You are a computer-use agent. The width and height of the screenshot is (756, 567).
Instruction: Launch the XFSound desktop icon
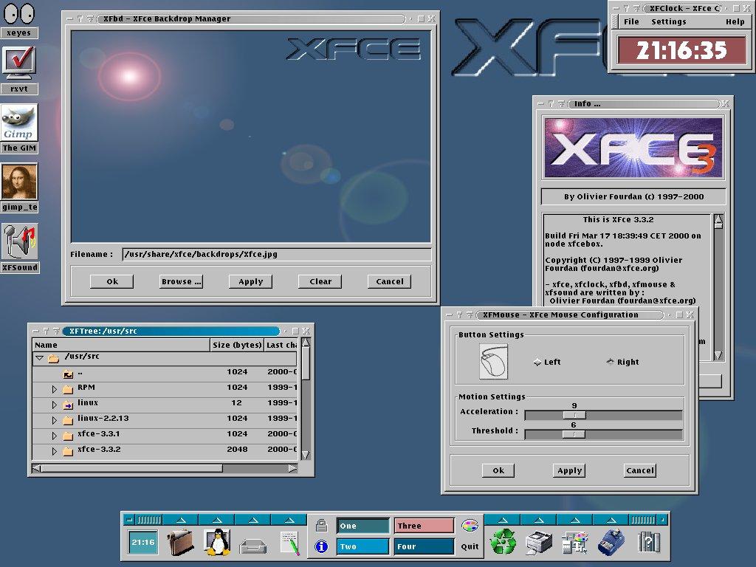click(x=19, y=241)
